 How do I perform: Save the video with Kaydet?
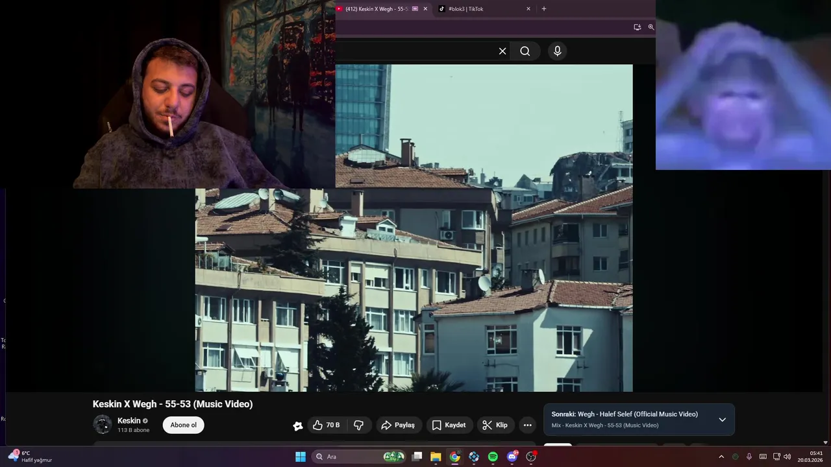[449, 425]
